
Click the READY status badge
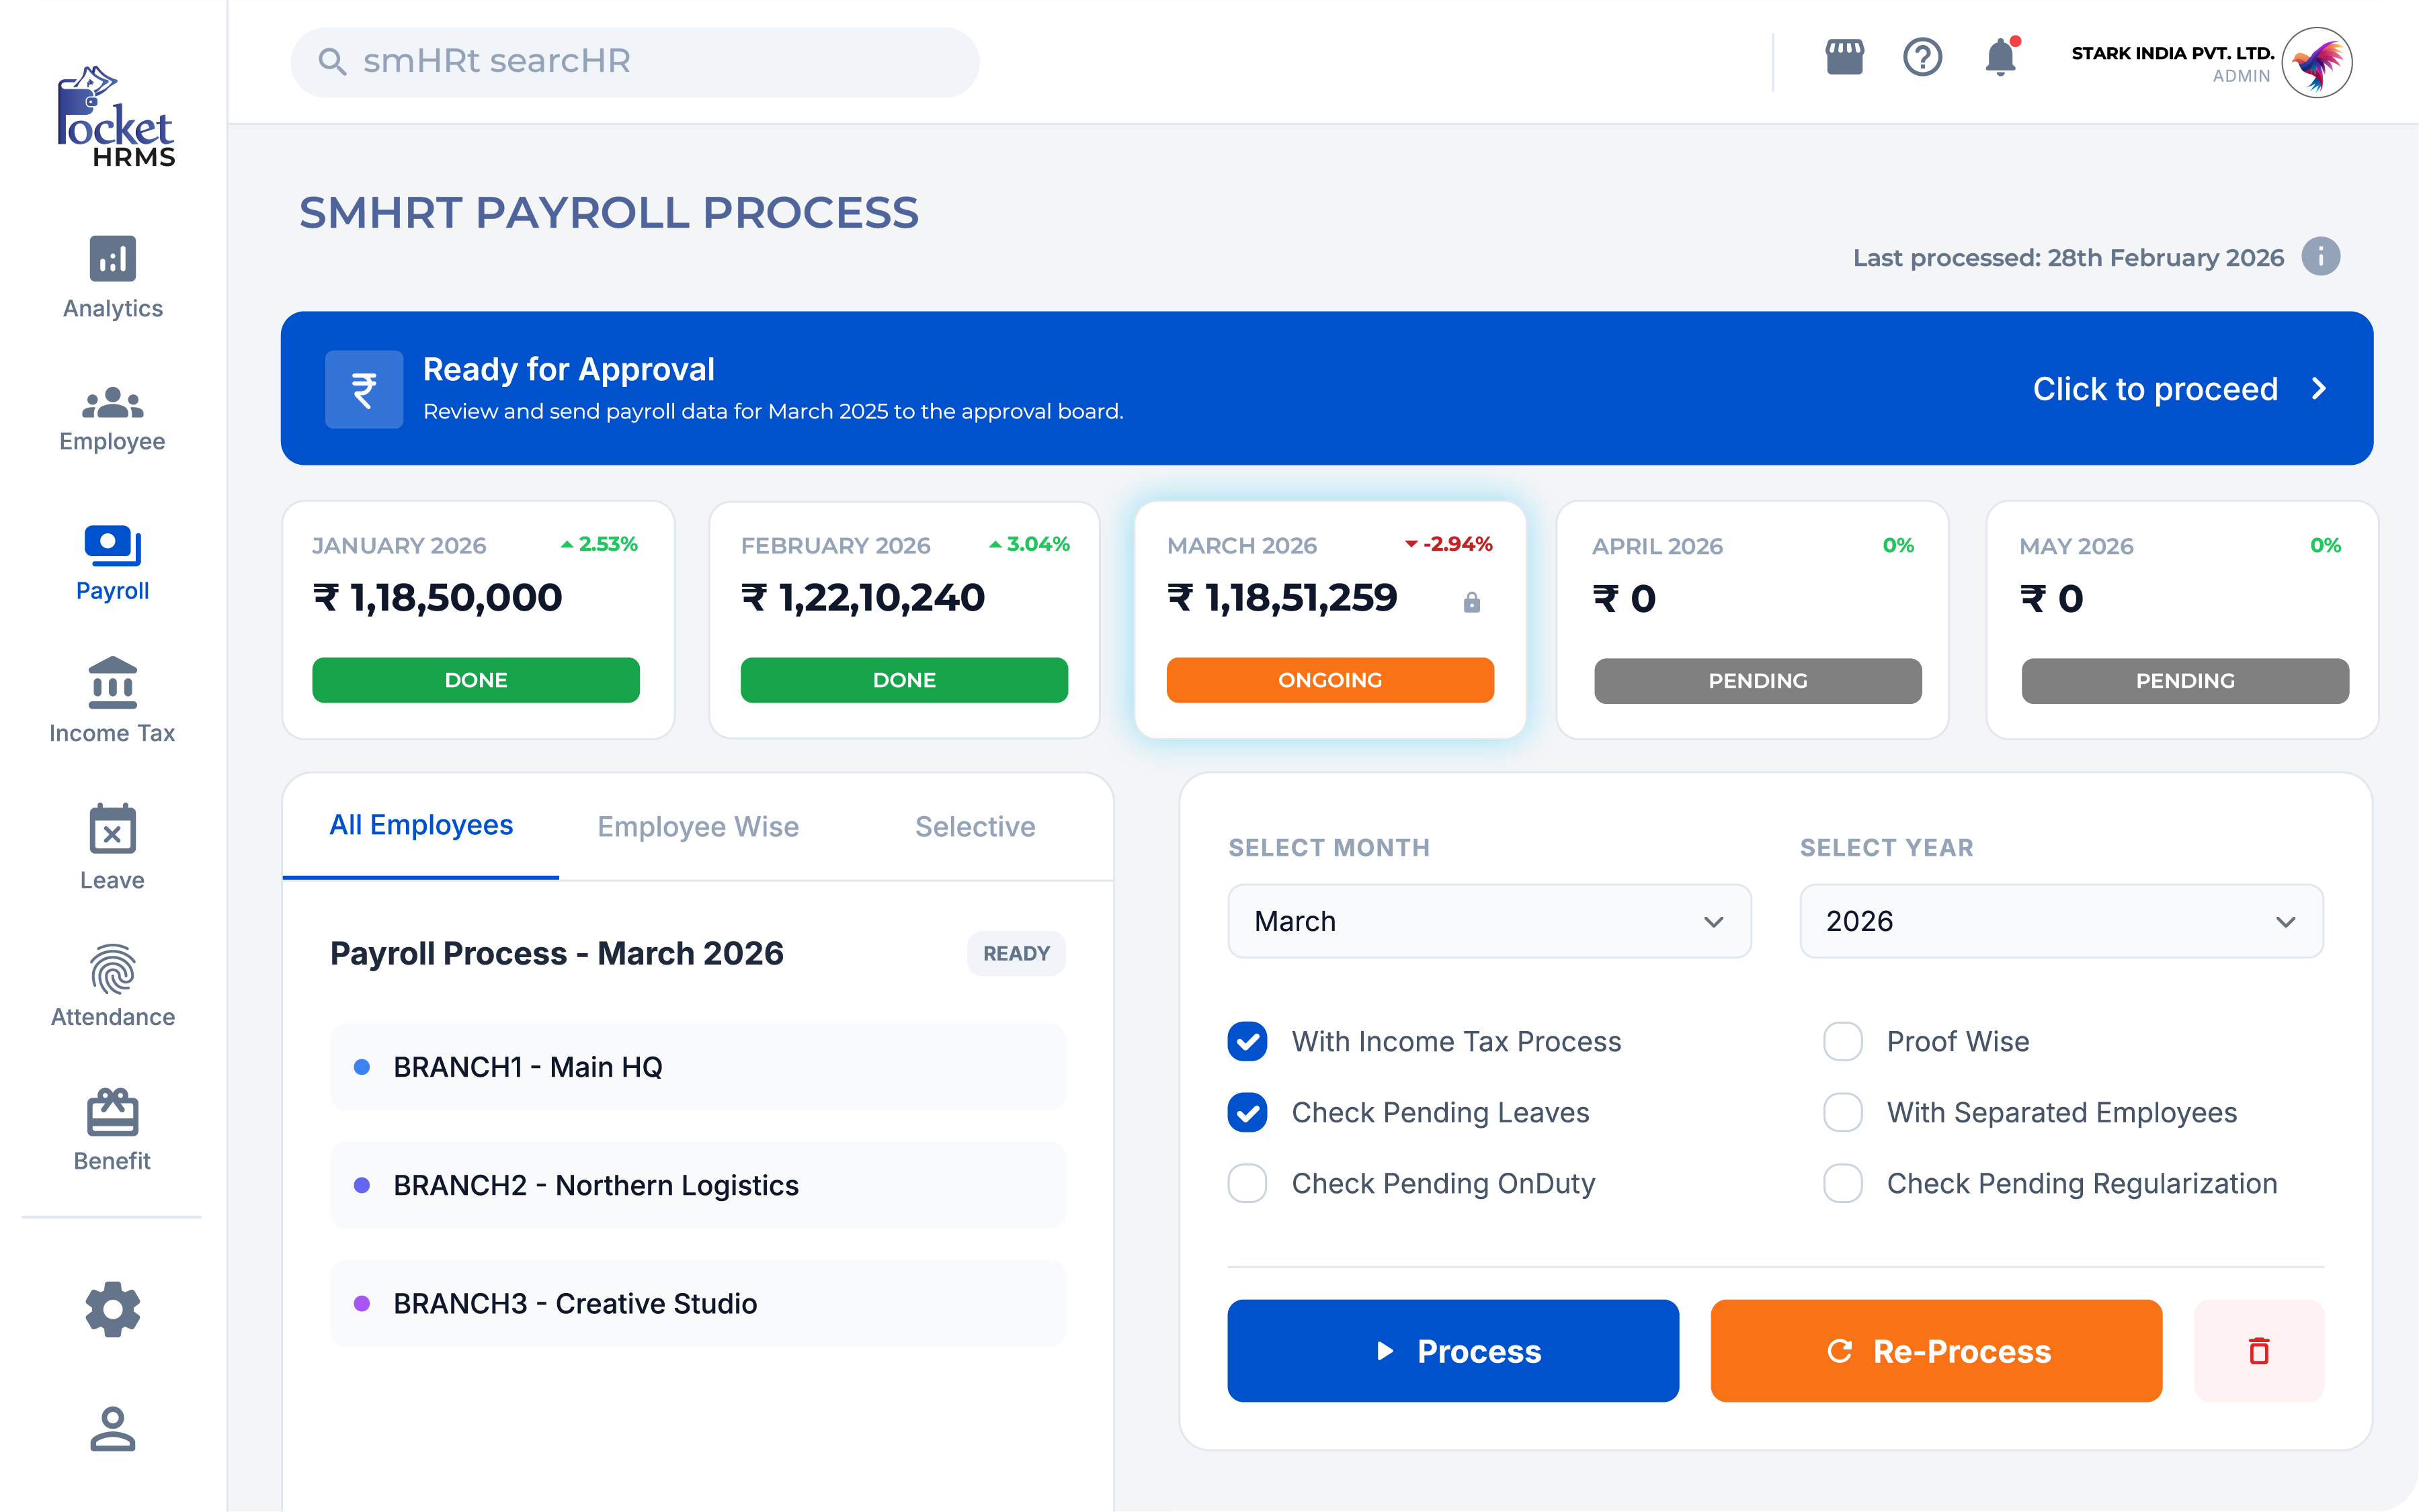click(1016, 953)
